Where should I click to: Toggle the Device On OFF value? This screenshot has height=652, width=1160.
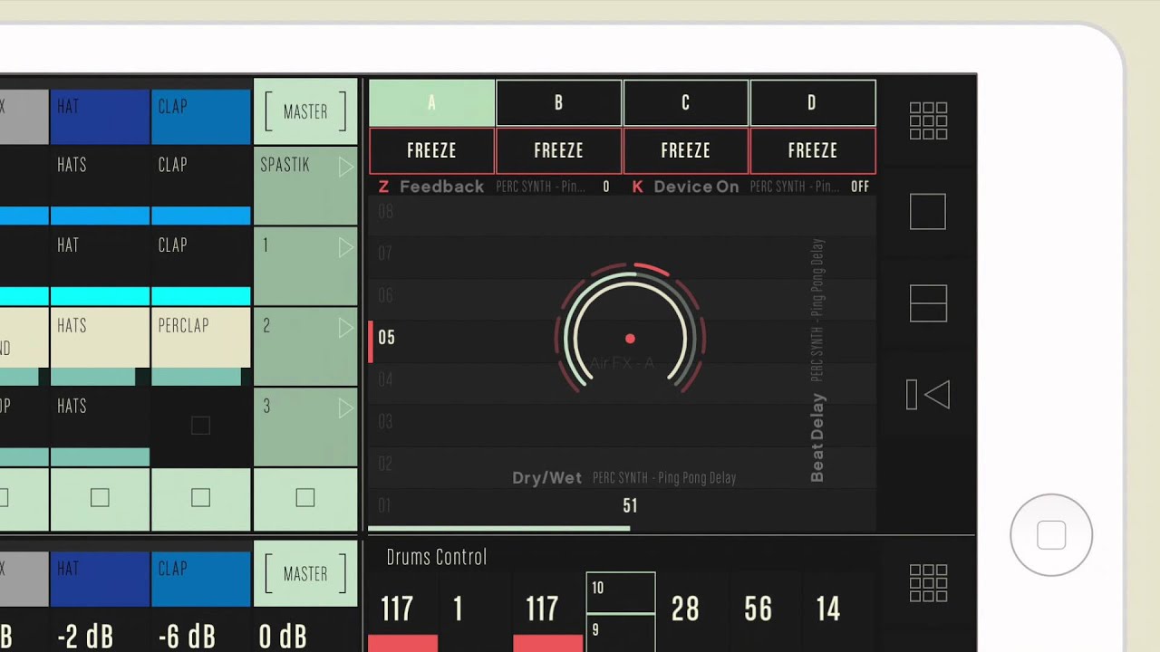coord(860,187)
